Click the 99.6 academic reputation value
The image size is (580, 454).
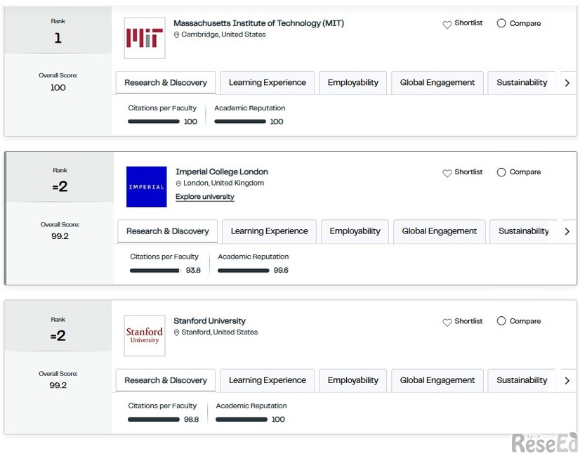[281, 271]
